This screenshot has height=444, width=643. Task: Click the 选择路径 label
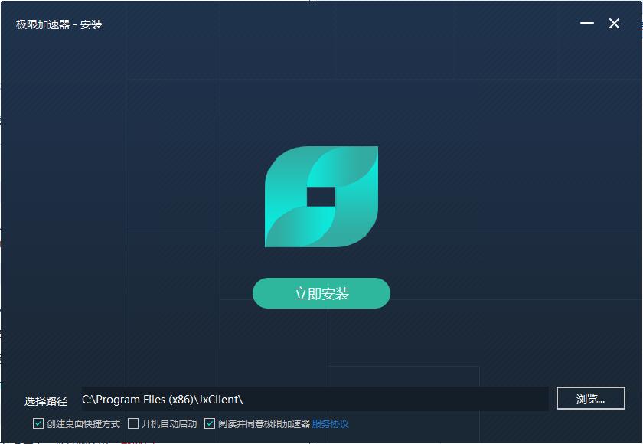[x=45, y=400]
